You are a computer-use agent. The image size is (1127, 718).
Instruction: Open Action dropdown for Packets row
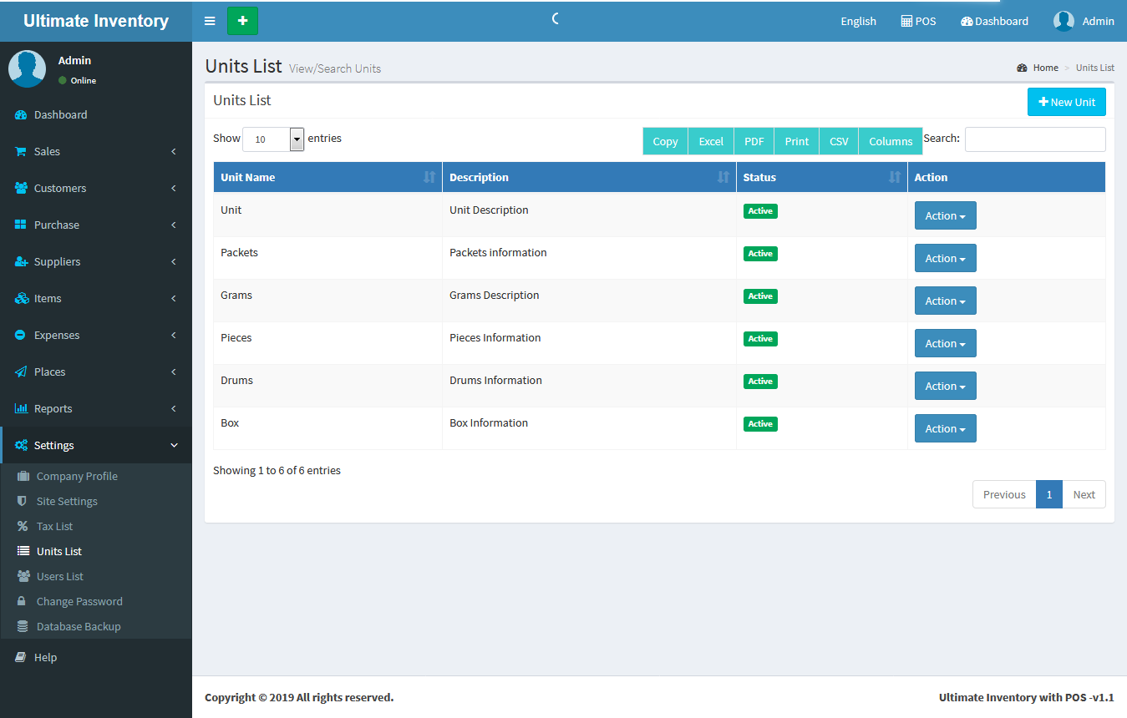click(x=945, y=259)
